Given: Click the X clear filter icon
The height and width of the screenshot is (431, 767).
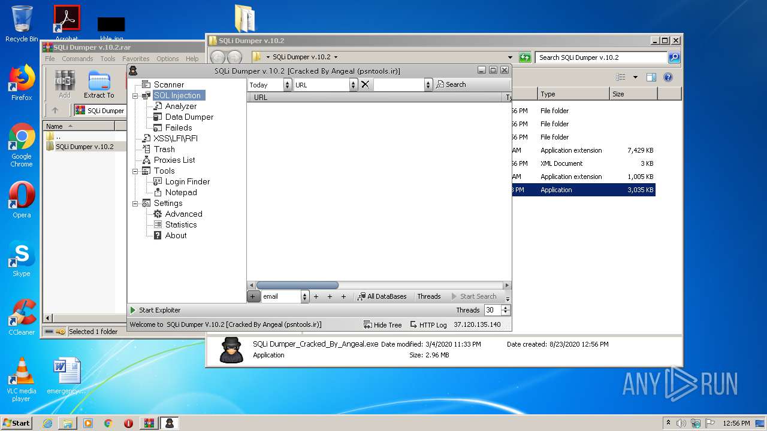Looking at the screenshot, I should pos(365,84).
